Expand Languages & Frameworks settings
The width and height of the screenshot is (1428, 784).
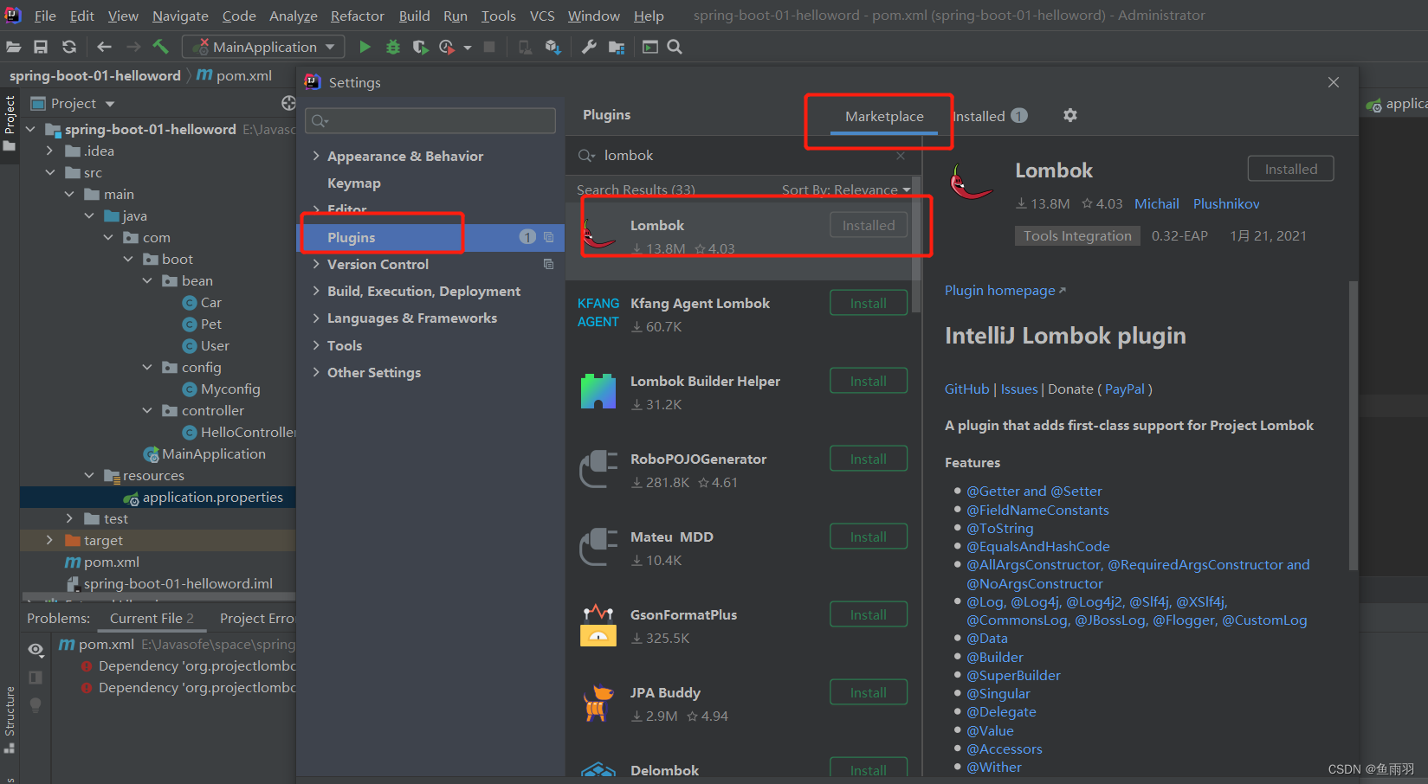tap(316, 318)
